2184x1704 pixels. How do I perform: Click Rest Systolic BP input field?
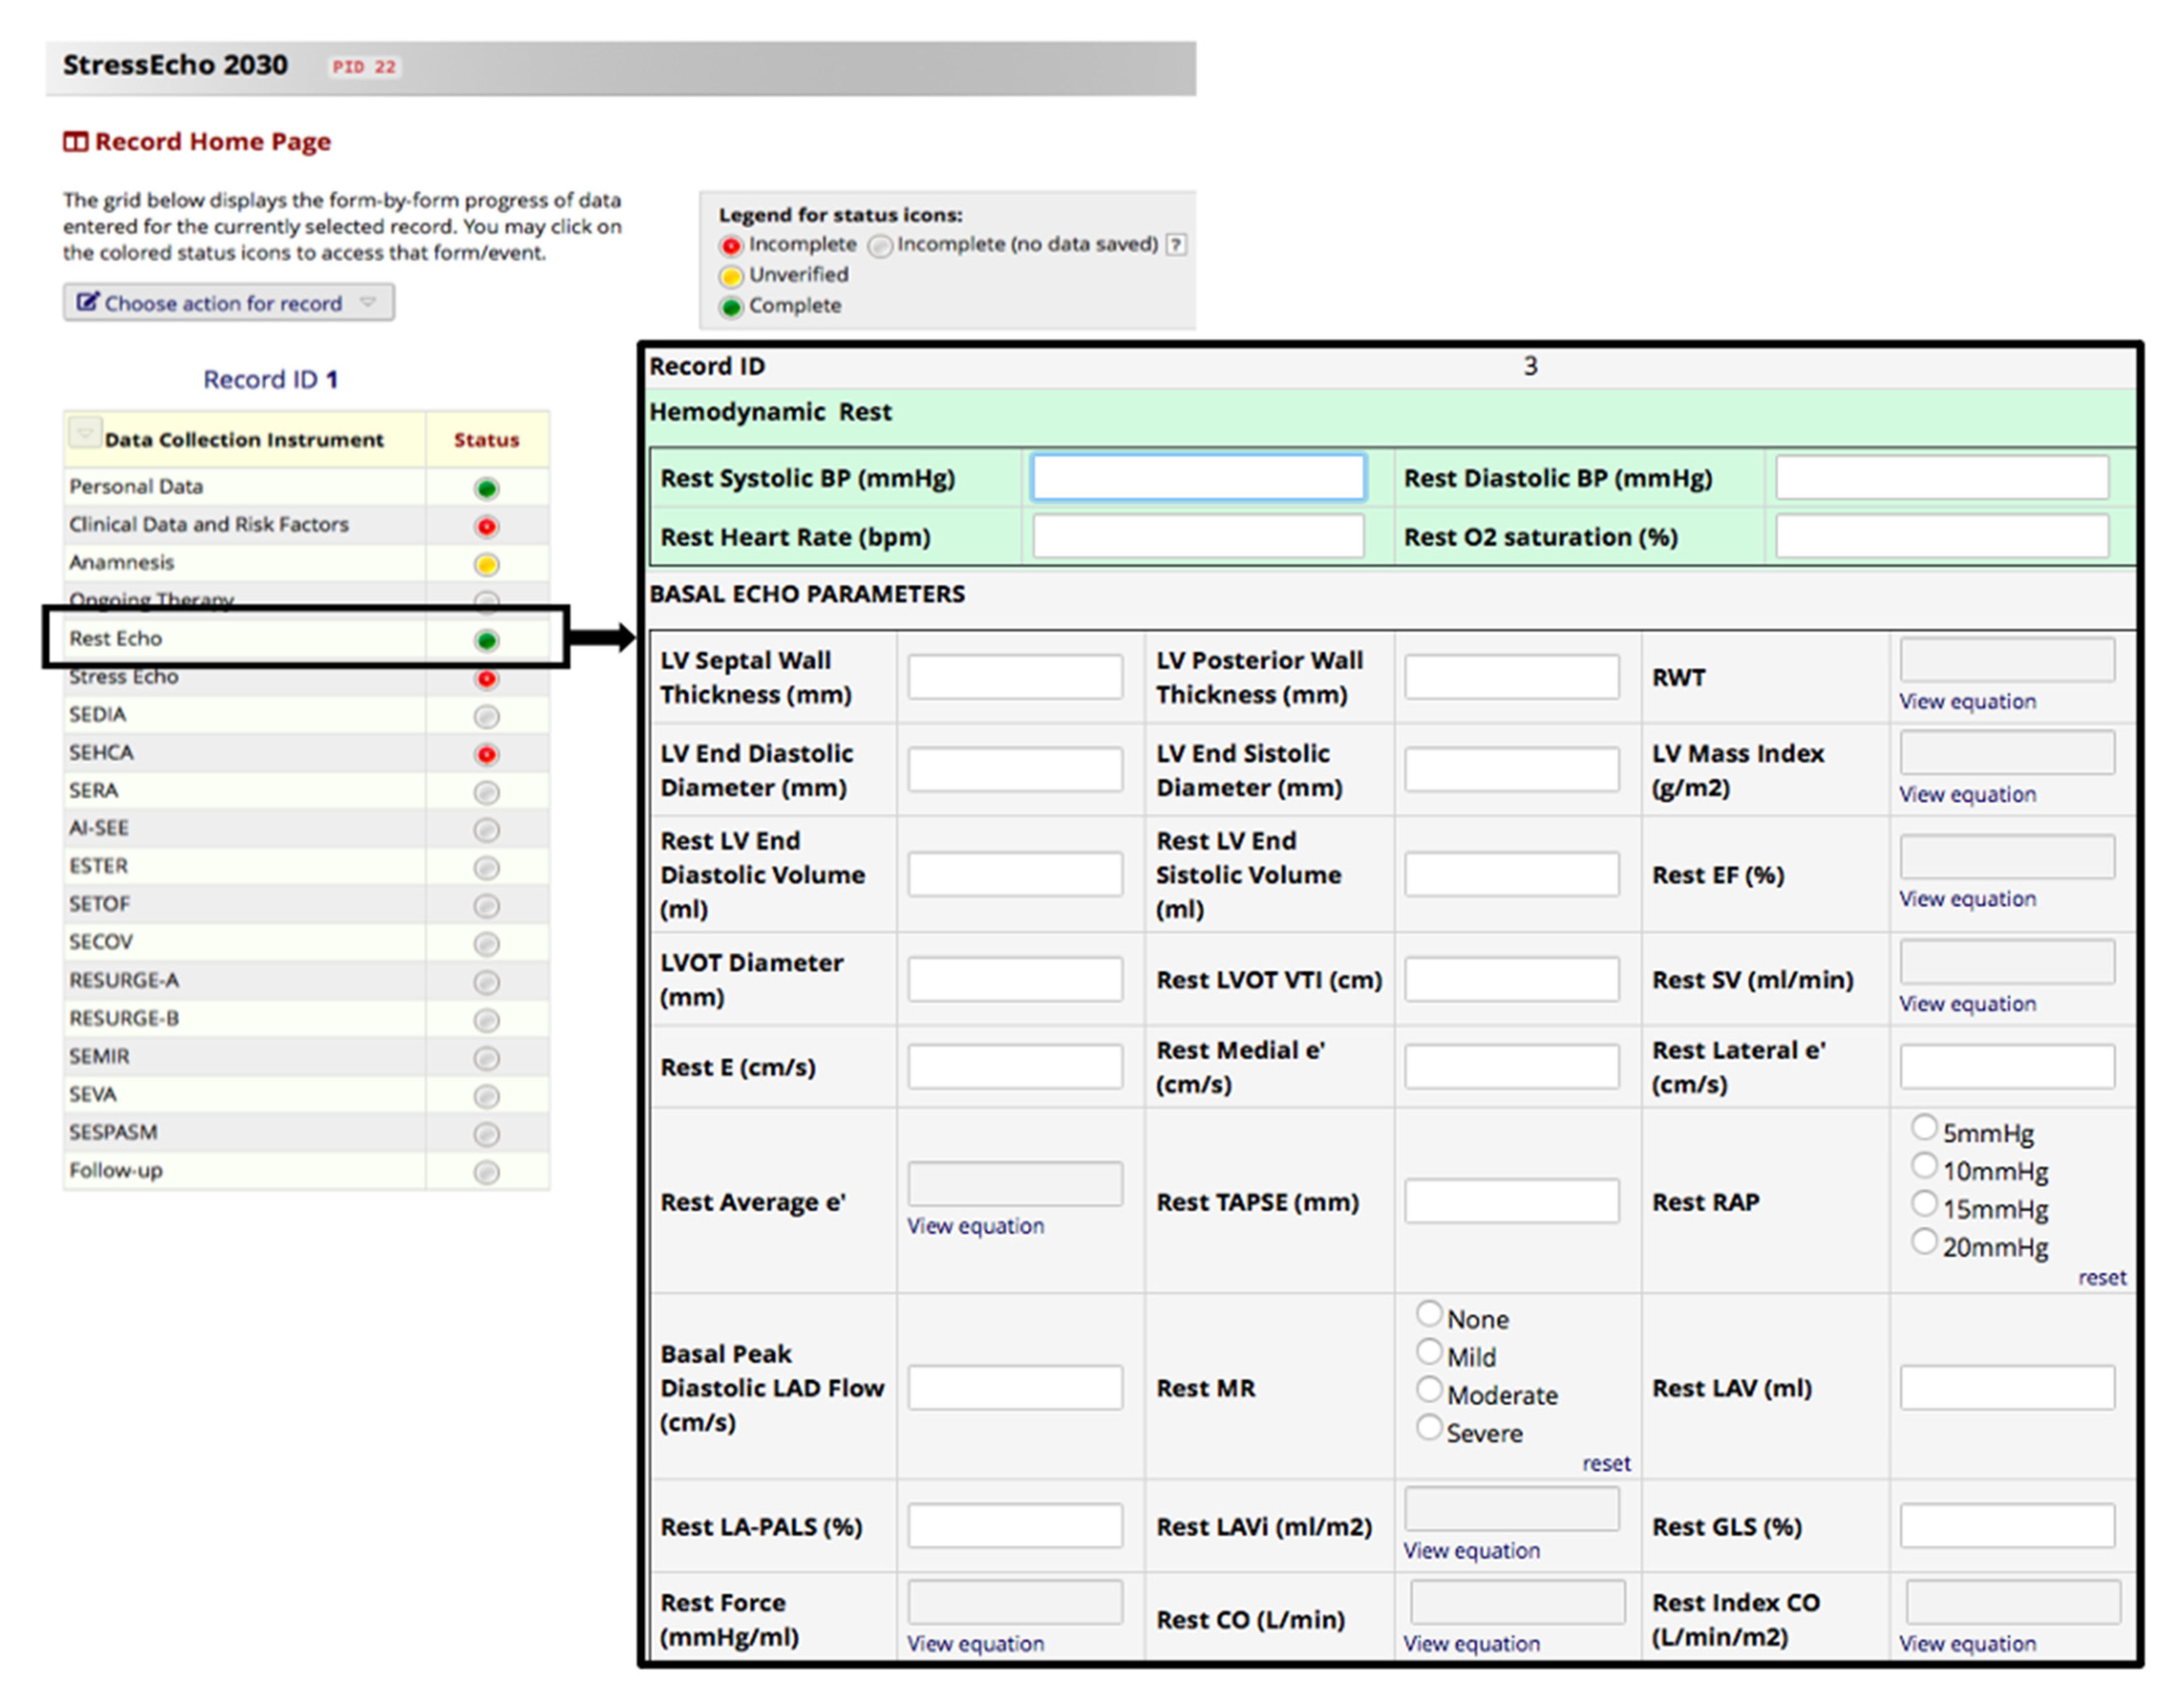1198,478
